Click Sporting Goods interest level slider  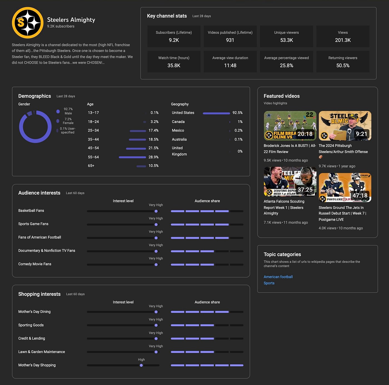[x=123, y=325]
